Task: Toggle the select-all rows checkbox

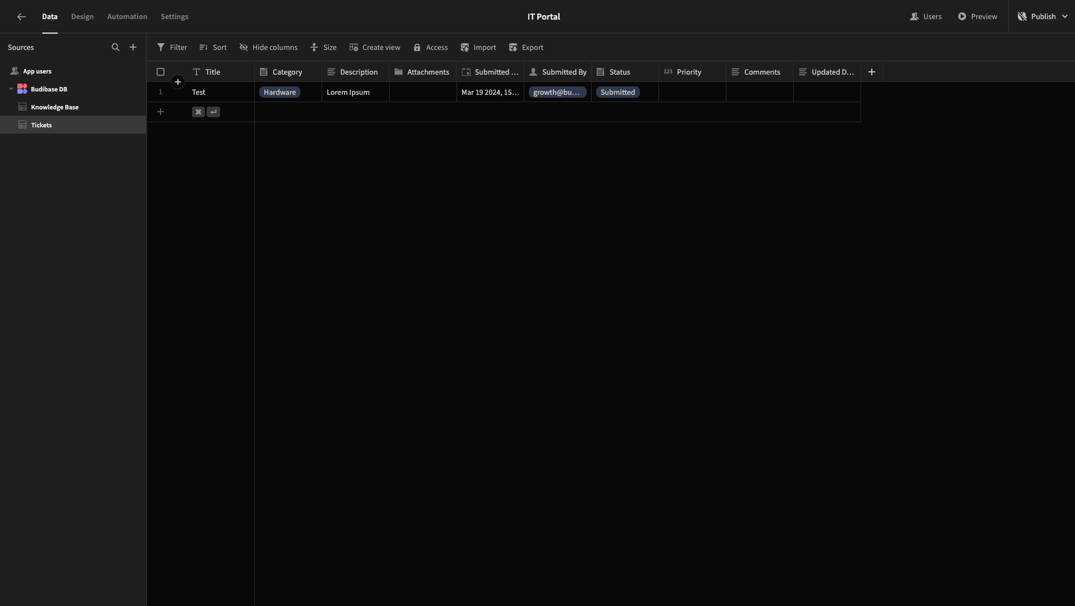Action: (x=161, y=72)
